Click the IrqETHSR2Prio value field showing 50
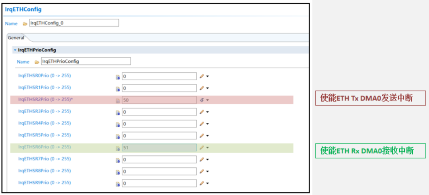 point(159,100)
